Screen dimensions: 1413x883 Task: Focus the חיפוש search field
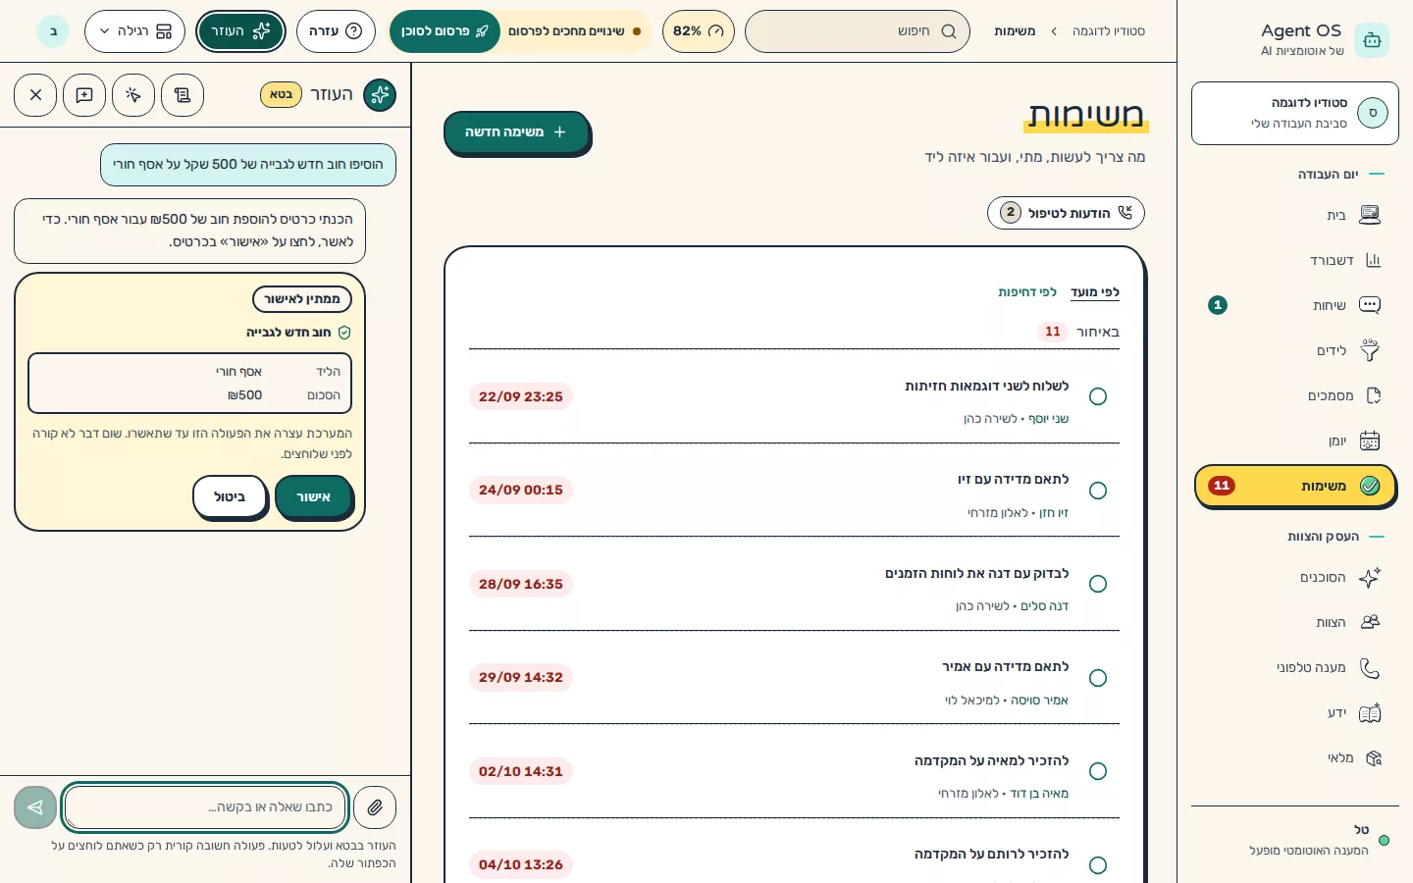(x=858, y=31)
